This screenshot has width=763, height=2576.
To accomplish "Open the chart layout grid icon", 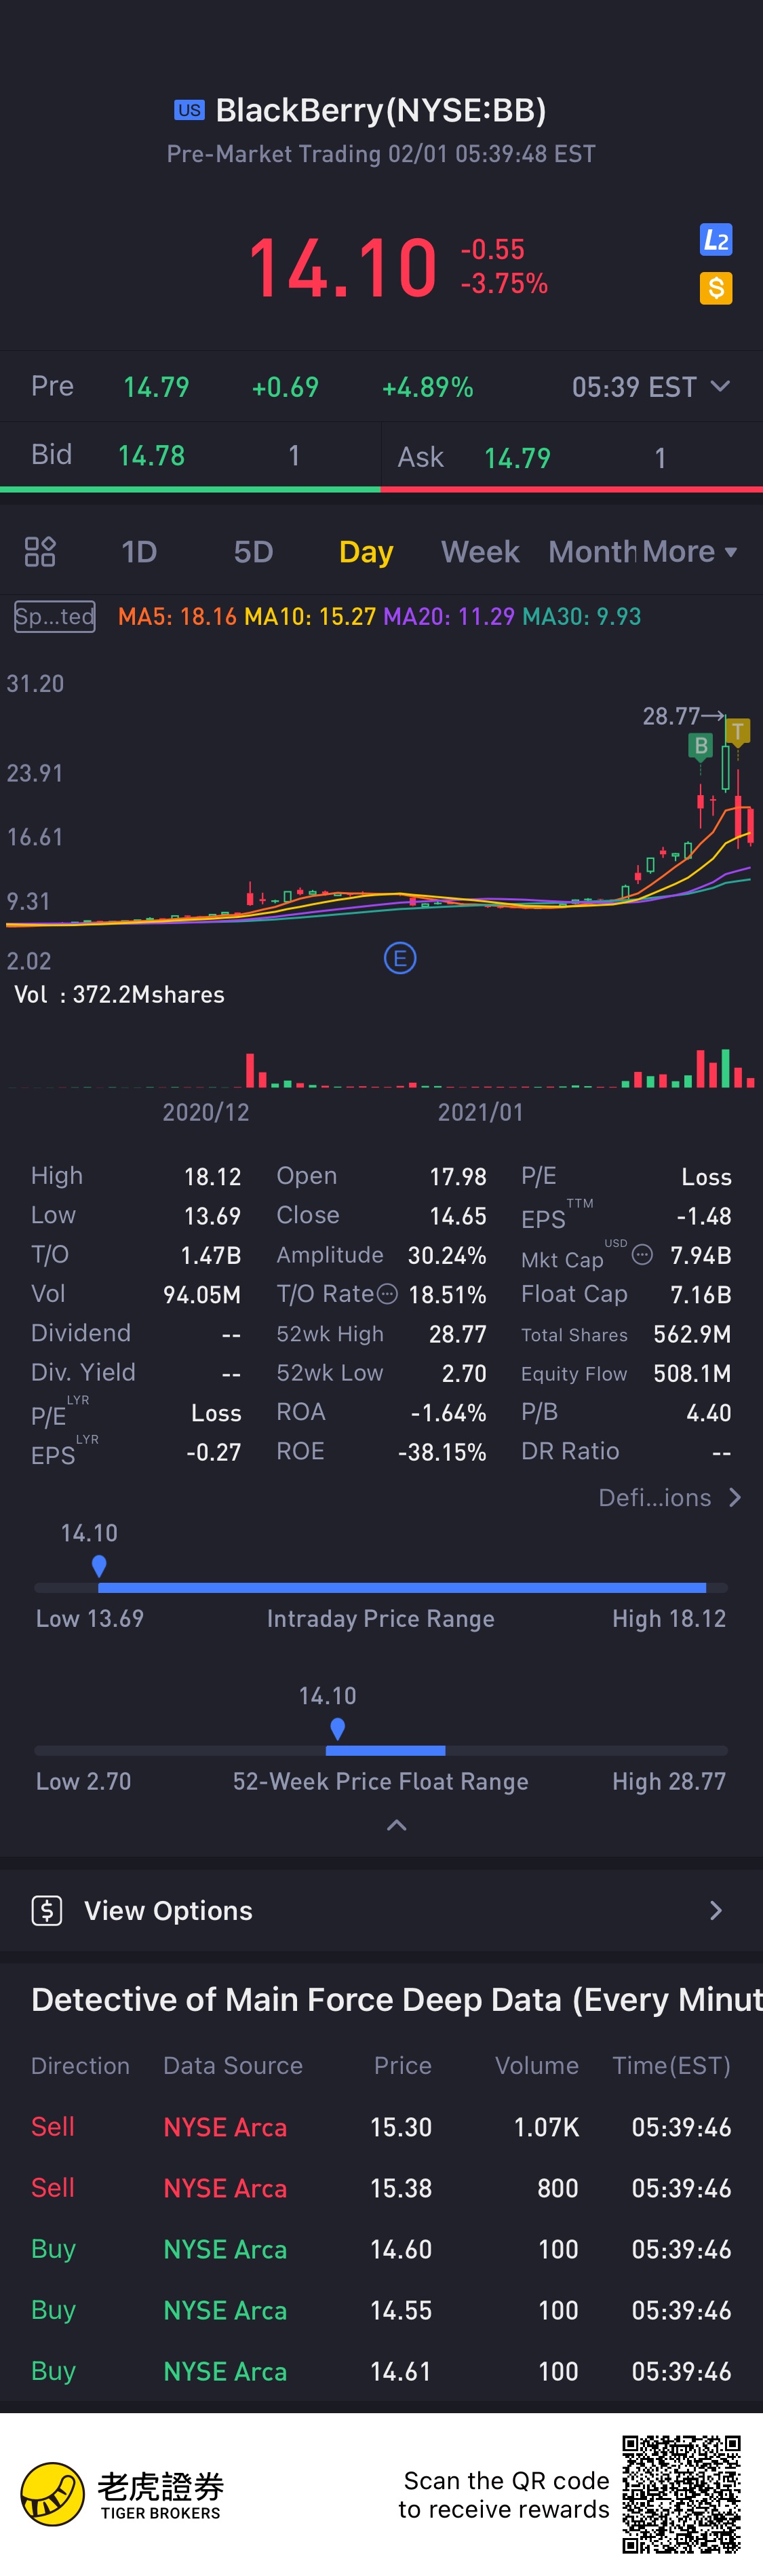I will pyautogui.click(x=40, y=552).
